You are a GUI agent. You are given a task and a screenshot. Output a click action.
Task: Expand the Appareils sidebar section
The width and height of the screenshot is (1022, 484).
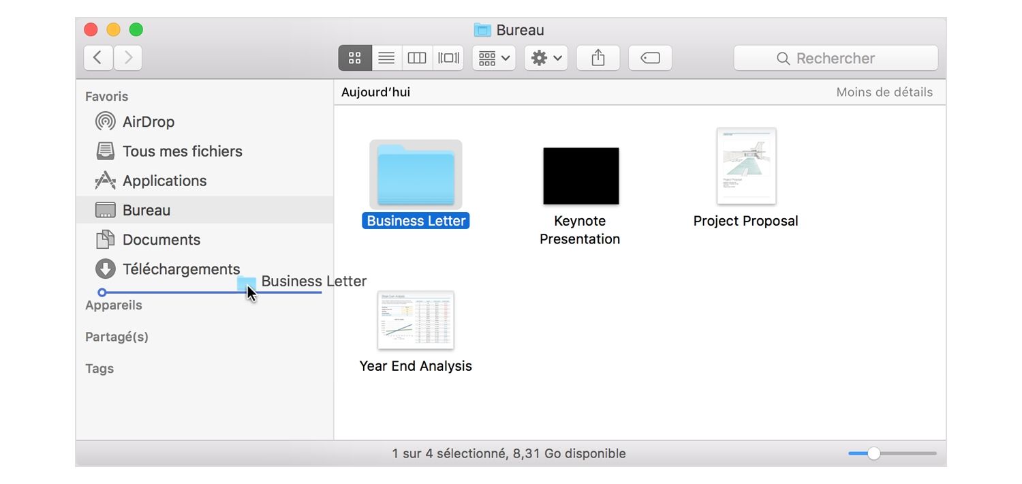(x=114, y=305)
